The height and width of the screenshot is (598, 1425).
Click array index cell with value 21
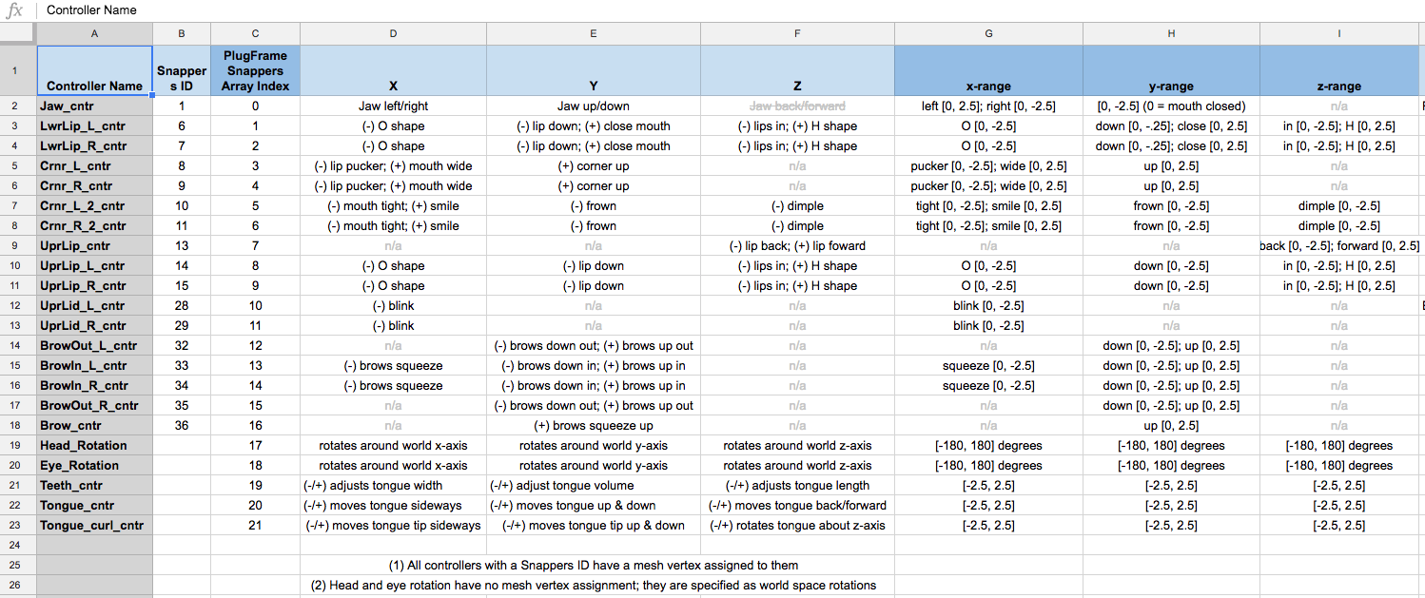tap(255, 526)
